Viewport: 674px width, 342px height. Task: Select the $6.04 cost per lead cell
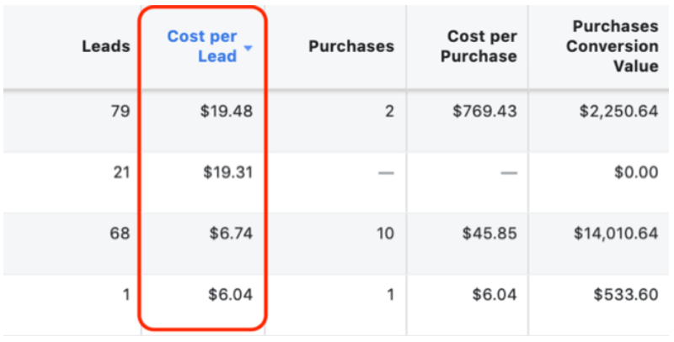click(x=231, y=295)
